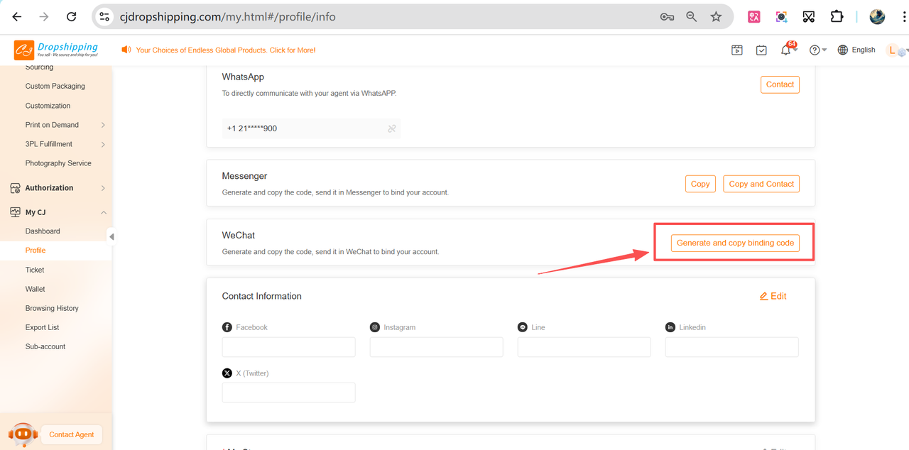909x450 pixels.
Task: Click the Facebook input field
Action: (x=288, y=347)
